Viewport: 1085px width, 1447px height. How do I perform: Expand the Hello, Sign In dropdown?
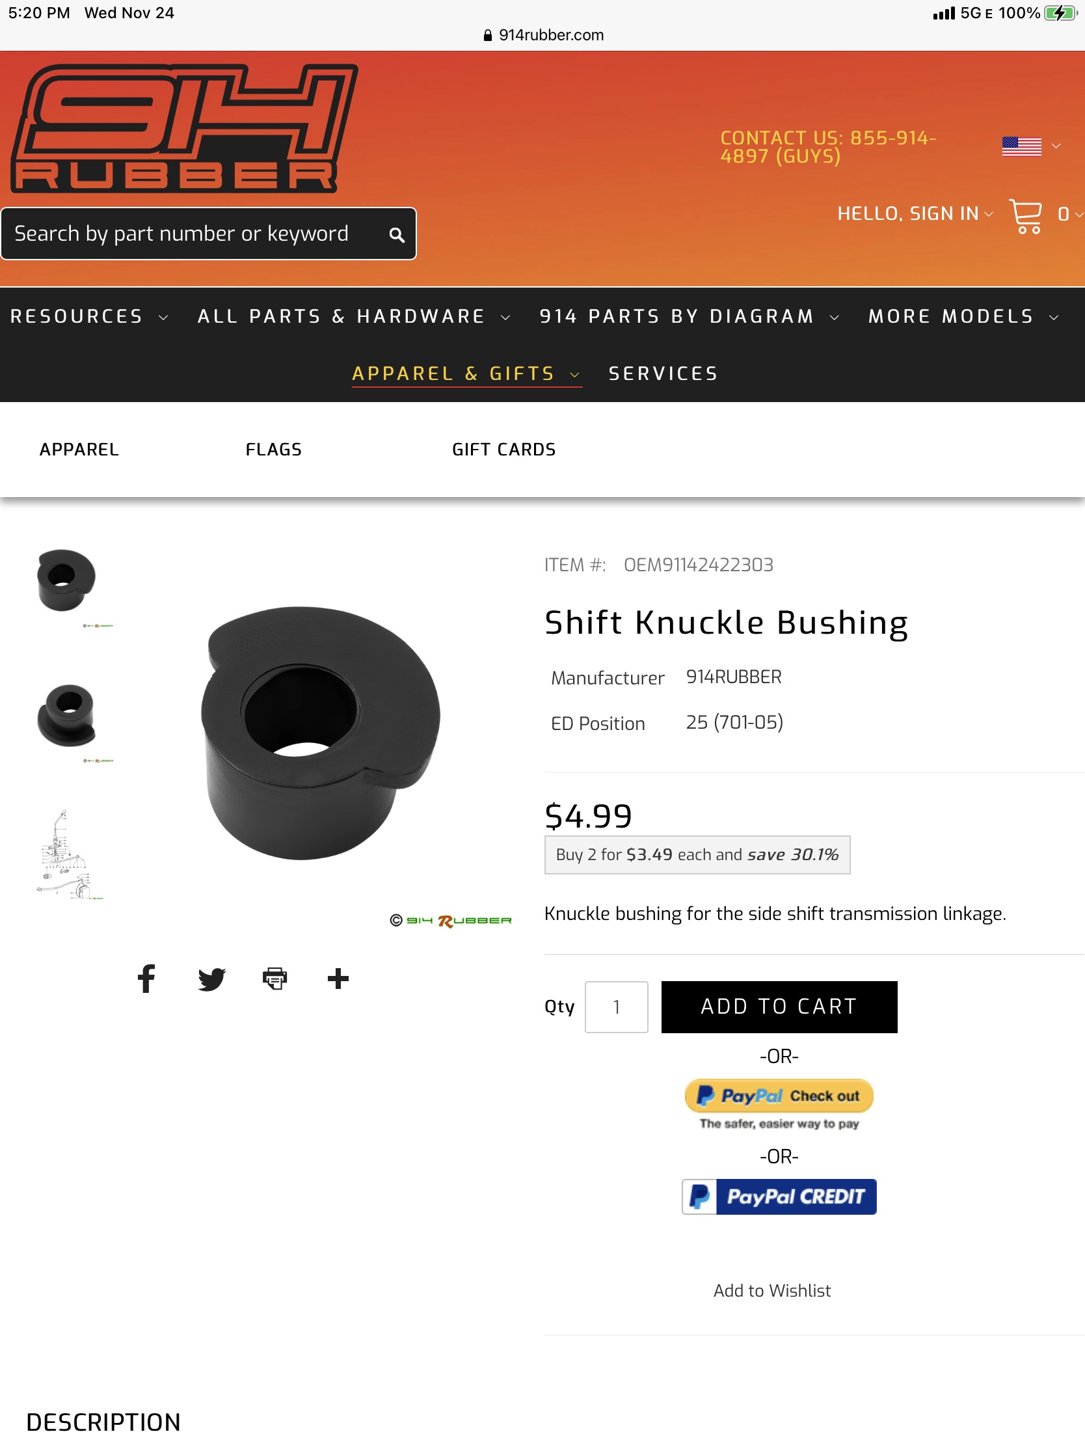[x=915, y=214]
